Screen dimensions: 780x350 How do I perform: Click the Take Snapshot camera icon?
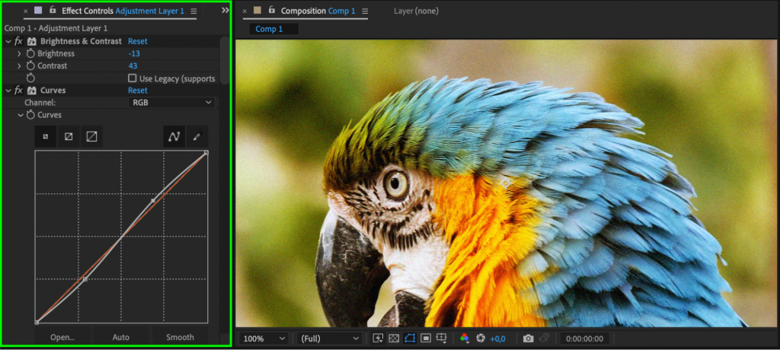tap(528, 338)
